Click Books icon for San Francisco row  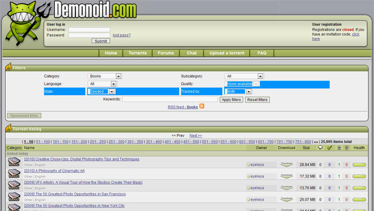[14, 197]
